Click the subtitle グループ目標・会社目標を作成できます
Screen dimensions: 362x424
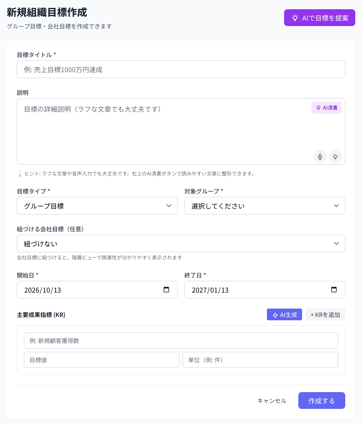click(59, 26)
